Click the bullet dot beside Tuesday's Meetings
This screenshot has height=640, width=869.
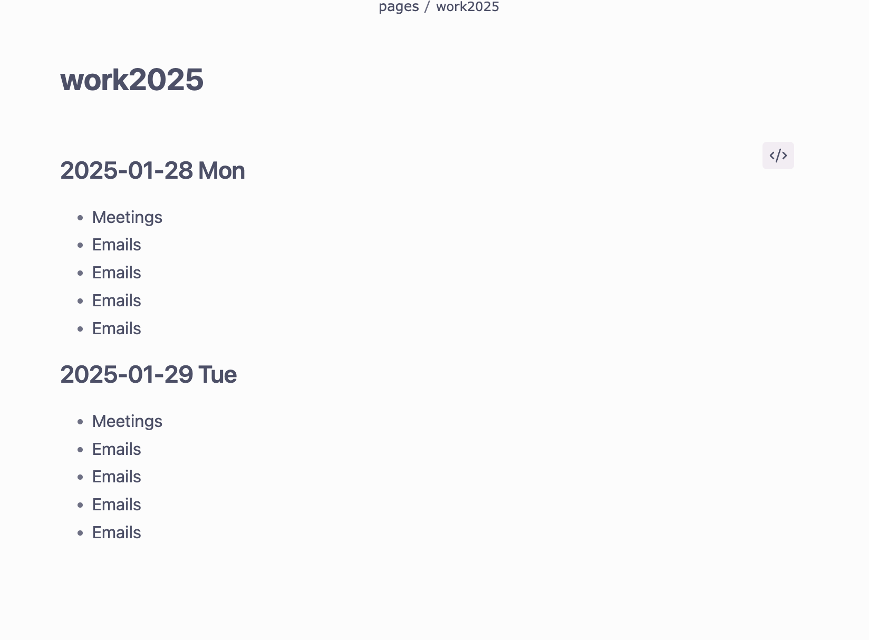click(80, 421)
